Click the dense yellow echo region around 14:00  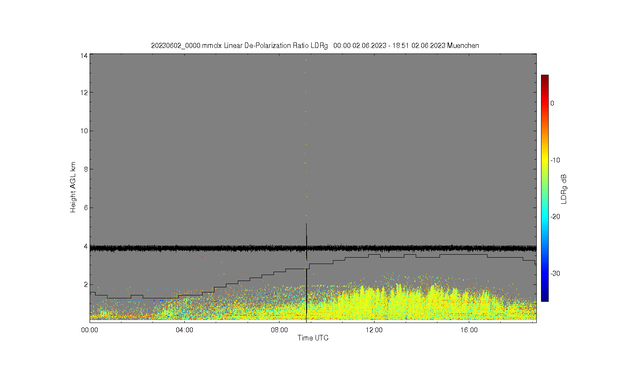(x=420, y=303)
